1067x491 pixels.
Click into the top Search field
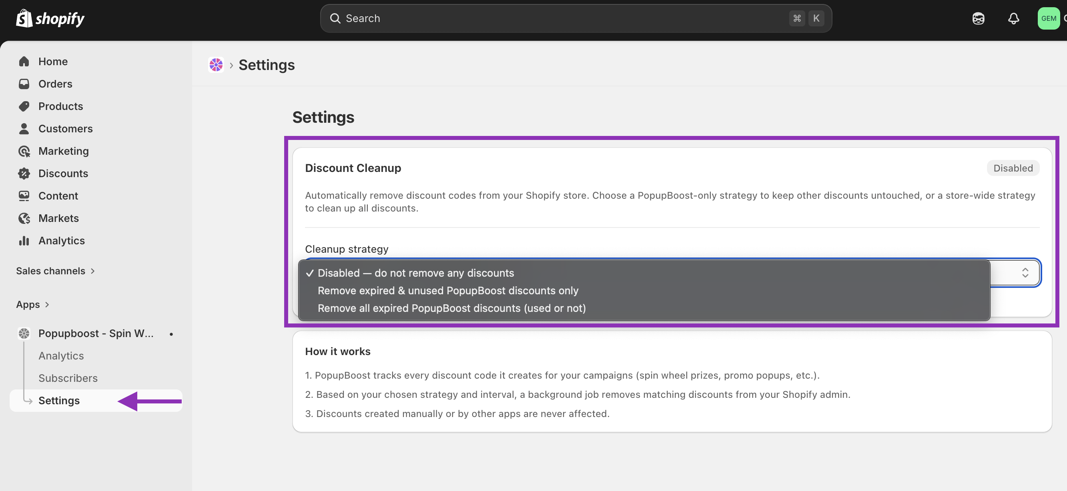[x=576, y=19]
